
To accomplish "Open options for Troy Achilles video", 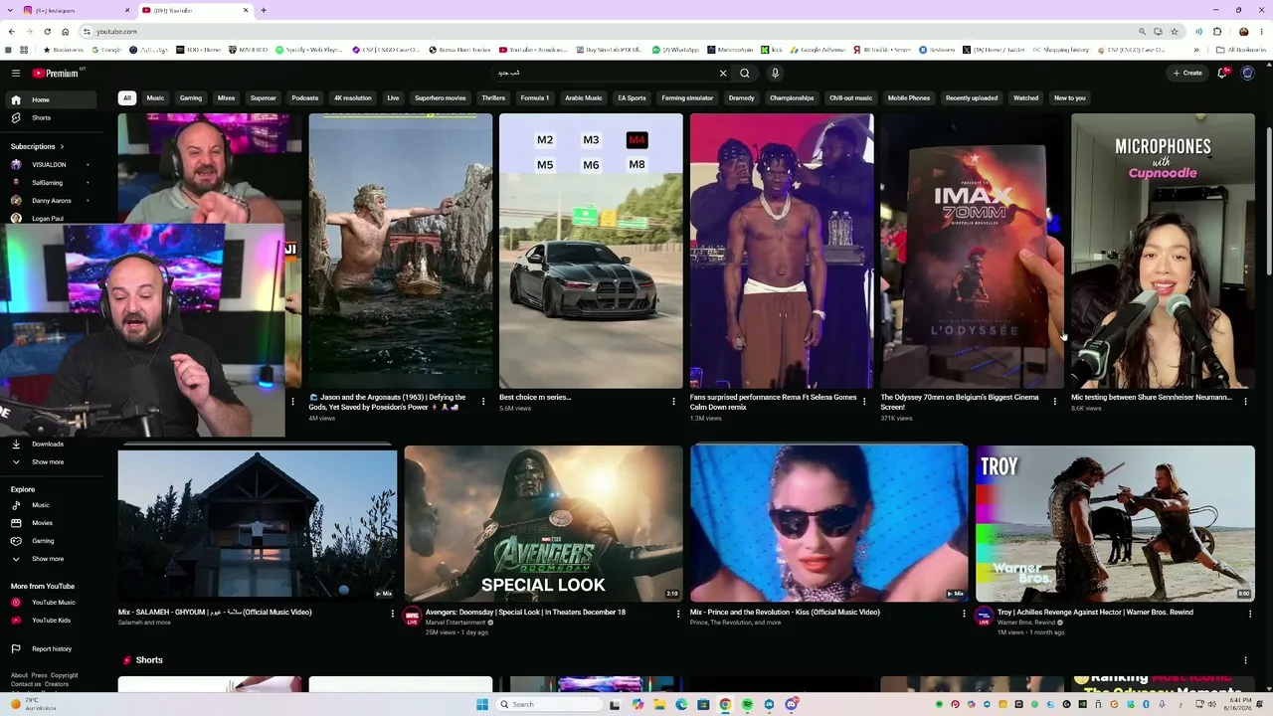I will [1250, 615].
